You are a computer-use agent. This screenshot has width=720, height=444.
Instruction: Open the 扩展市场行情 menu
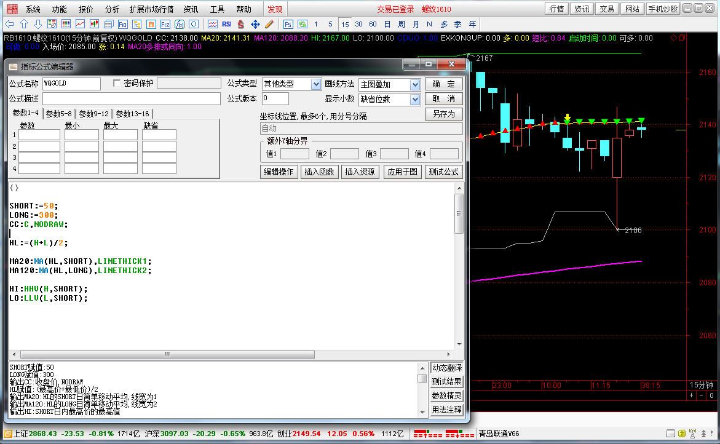click(x=151, y=9)
